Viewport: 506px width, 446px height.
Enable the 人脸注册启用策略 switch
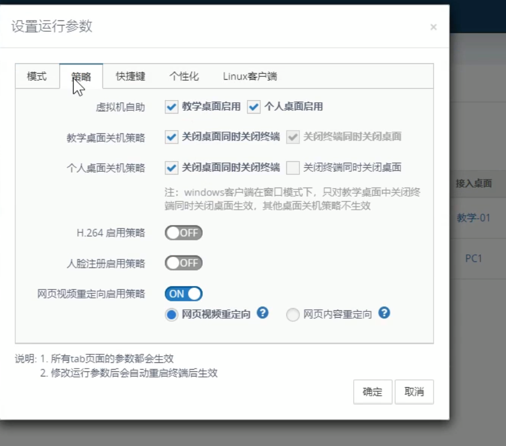pyautogui.click(x=183, y=263)
